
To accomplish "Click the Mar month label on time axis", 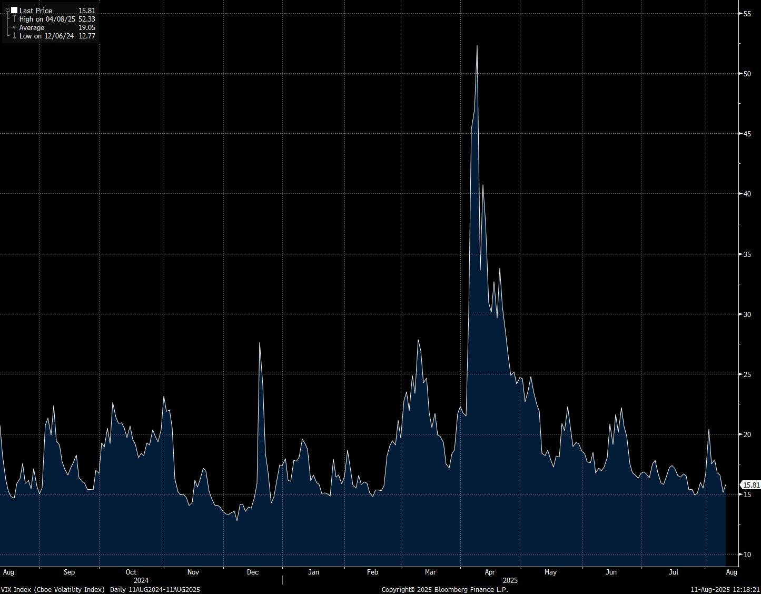I will (430, 572).
